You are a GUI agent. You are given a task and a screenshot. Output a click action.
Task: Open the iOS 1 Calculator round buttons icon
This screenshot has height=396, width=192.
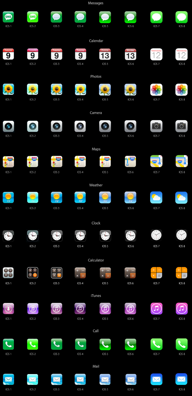pos(8,273)
